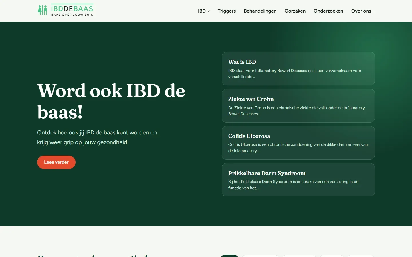Click the paragraph starting 'Ontdek hoe ook jij'
Screen dimensions: 412x257
(97, 137)
